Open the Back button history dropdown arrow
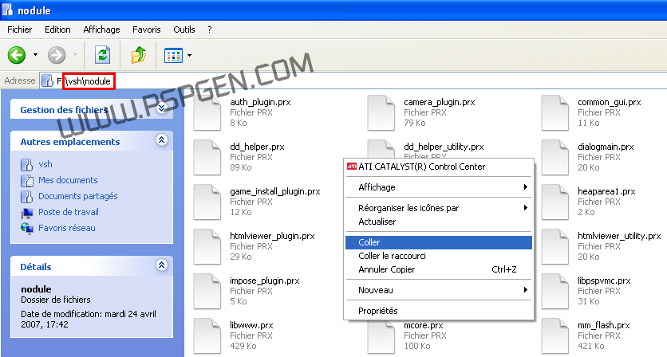This screenshot has width=667, height=357. (x=35, y=55)
